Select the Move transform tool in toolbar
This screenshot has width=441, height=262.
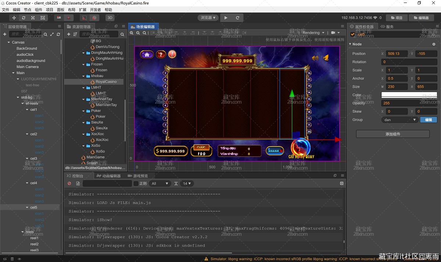click(x=14, y=18)
